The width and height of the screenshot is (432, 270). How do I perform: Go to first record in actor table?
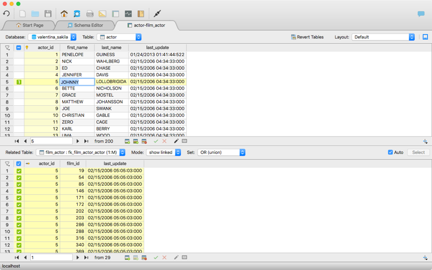17,141
